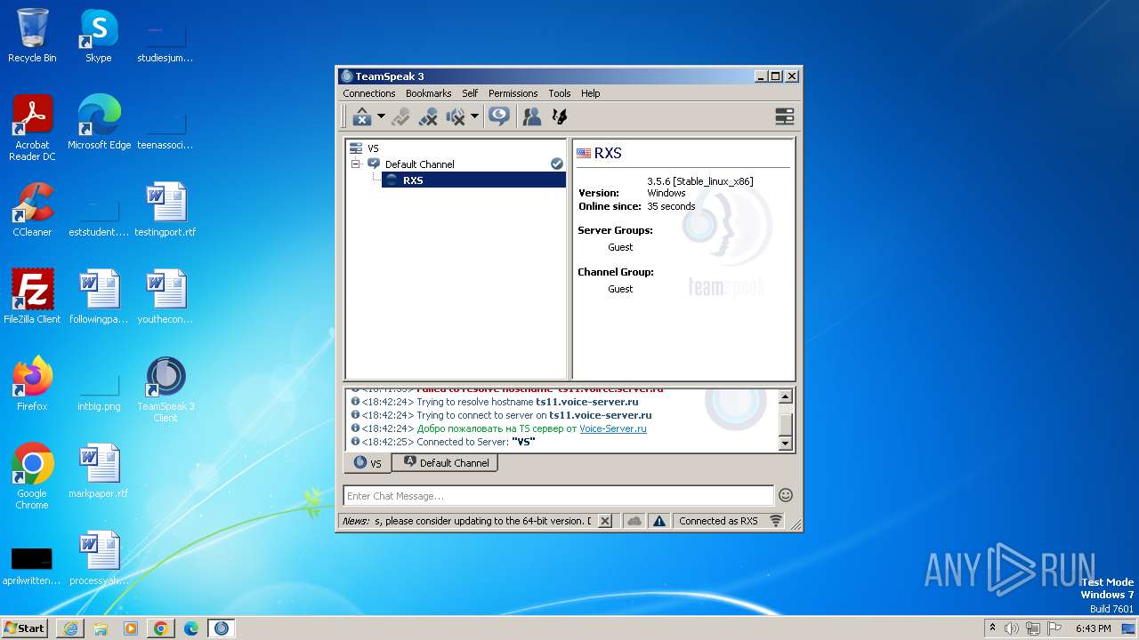Click the grayed-out Subscribe to all channels icon
The width and height of the screenshot is (1139, 640).
pyautogui.click(x=401, y=116)
